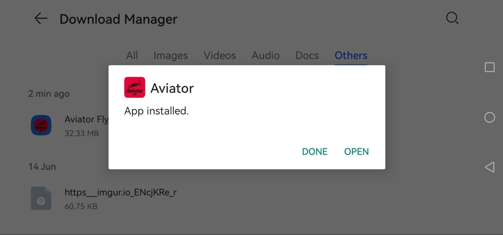
Task: Open the Audio downloads tab
Action: pyautogui.click(x=265, y=55)
